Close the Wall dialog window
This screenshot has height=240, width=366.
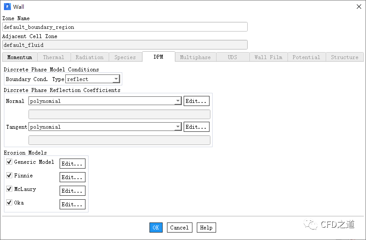coord(359,7)
